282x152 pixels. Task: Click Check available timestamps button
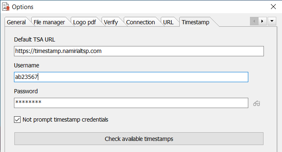pyautogui.click(x=139, y=139)
